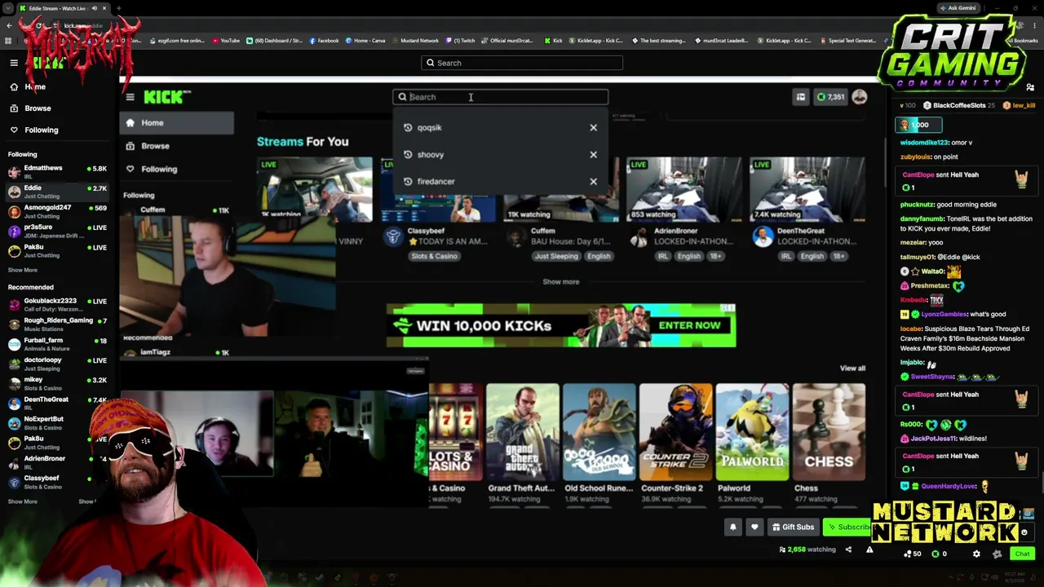Viewport: 1044px width, 587px height.
Task: Open doctorloopy recommended channel
Action: pos(57,364)
